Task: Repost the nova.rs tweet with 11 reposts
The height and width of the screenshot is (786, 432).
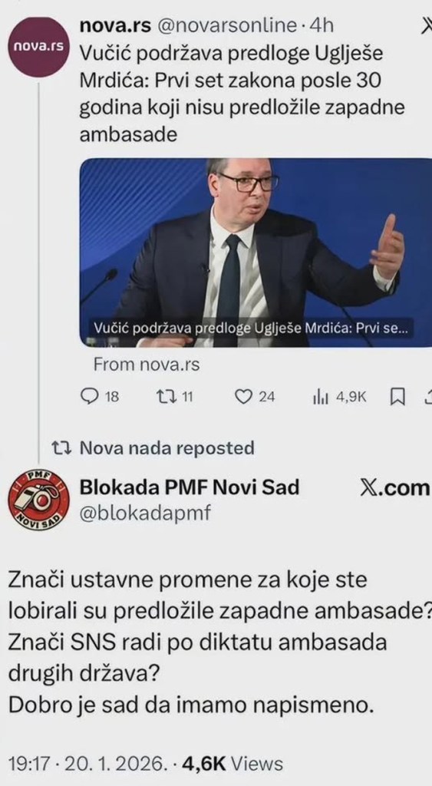Action: (x=166, y=397)
